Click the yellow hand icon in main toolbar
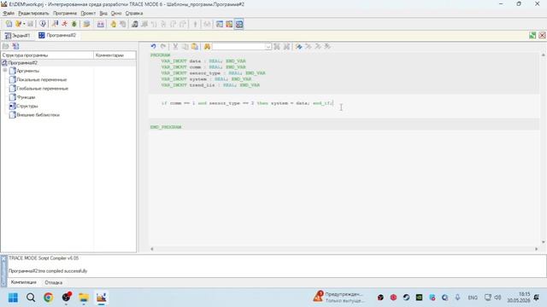The width and height of the screenshot is (547, 307). point(114,24)
